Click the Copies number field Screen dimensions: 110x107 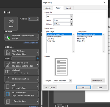click(32, 19)
